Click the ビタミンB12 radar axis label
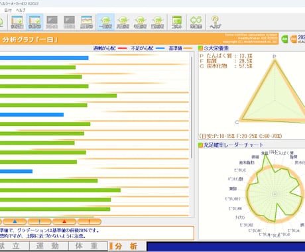The height and width of the screenshot is (252, 305). (x=233, y=199)
